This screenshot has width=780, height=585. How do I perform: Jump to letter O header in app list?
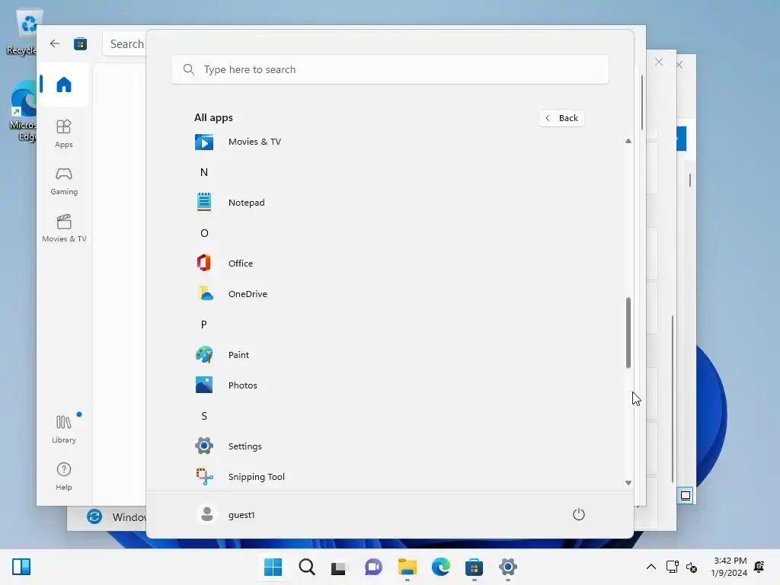[x=204, y=233]
